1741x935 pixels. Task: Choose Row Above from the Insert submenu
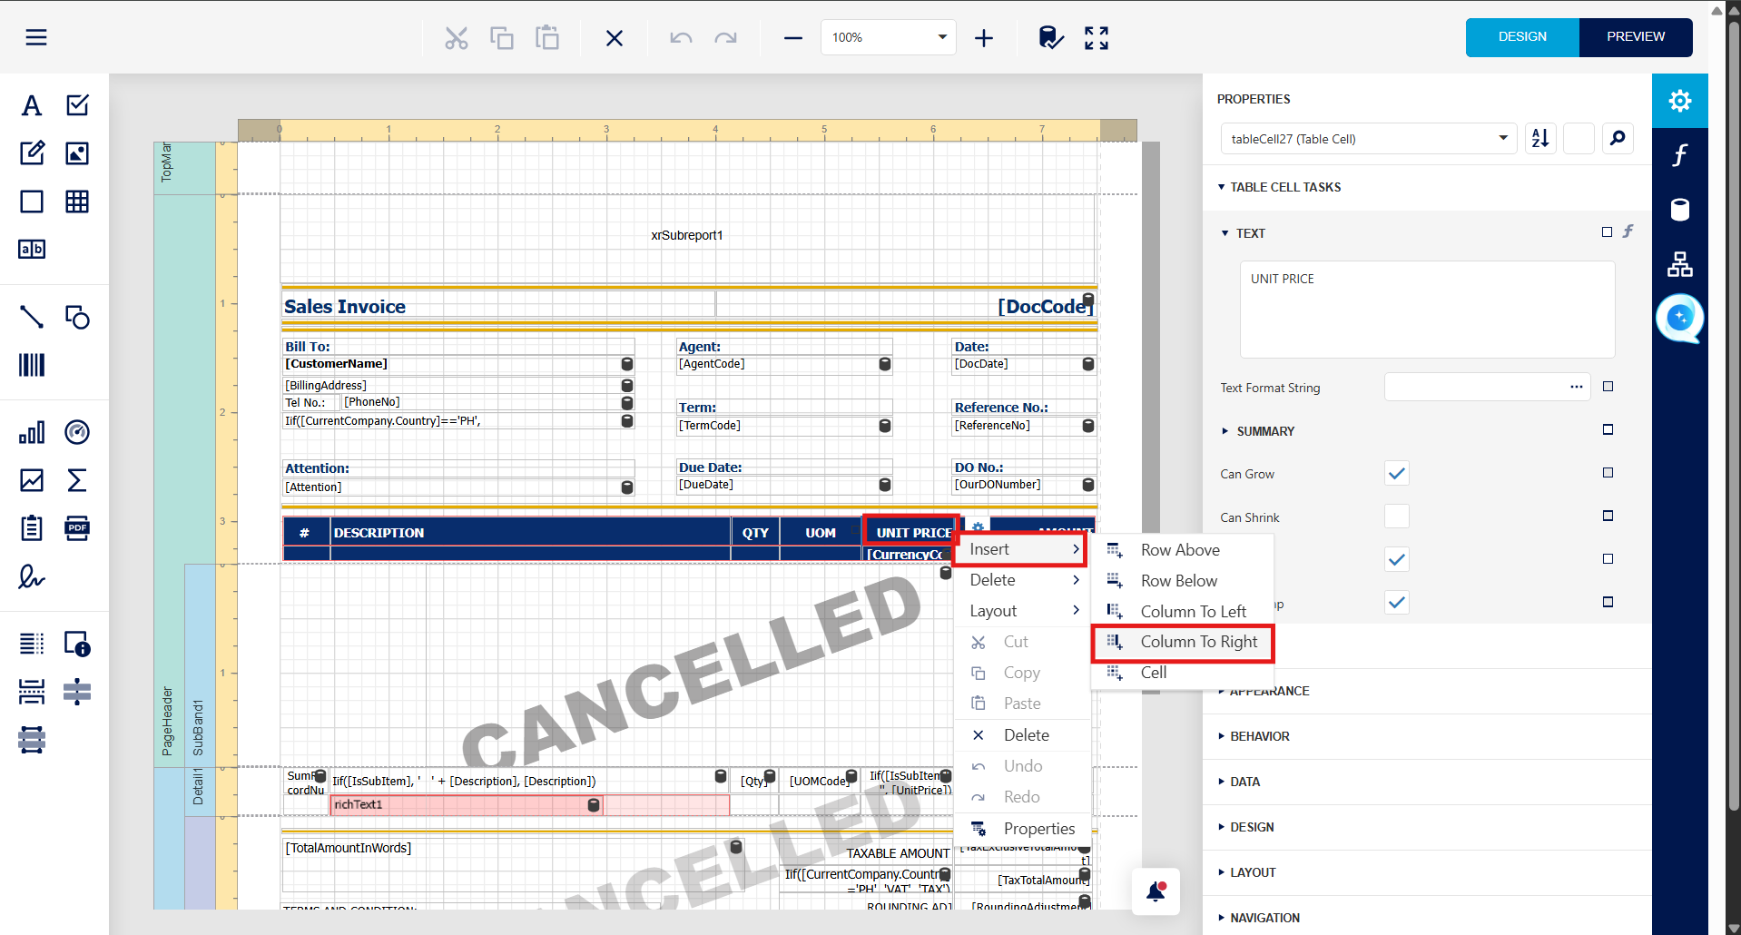coord(1182,550)
